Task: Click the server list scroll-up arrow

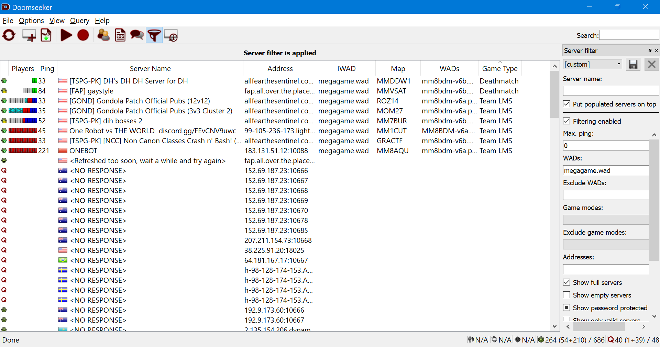Action: 554,66
